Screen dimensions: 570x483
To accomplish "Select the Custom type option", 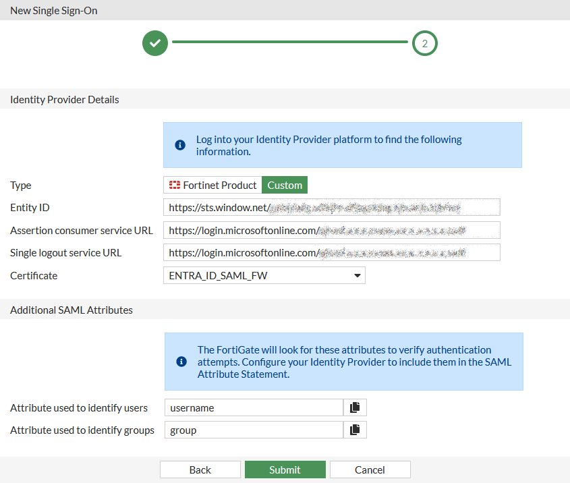I will pyautogui.click(x=285, y=185).
